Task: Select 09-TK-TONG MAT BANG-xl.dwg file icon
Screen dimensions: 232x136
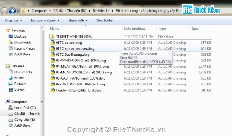Action: 53,84
